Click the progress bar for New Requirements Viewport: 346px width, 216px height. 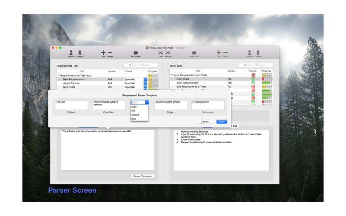click(153, 79)
